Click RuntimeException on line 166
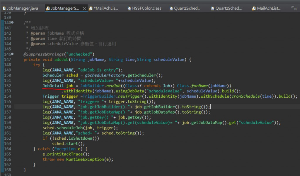300x176 pixels. [85, 159]
